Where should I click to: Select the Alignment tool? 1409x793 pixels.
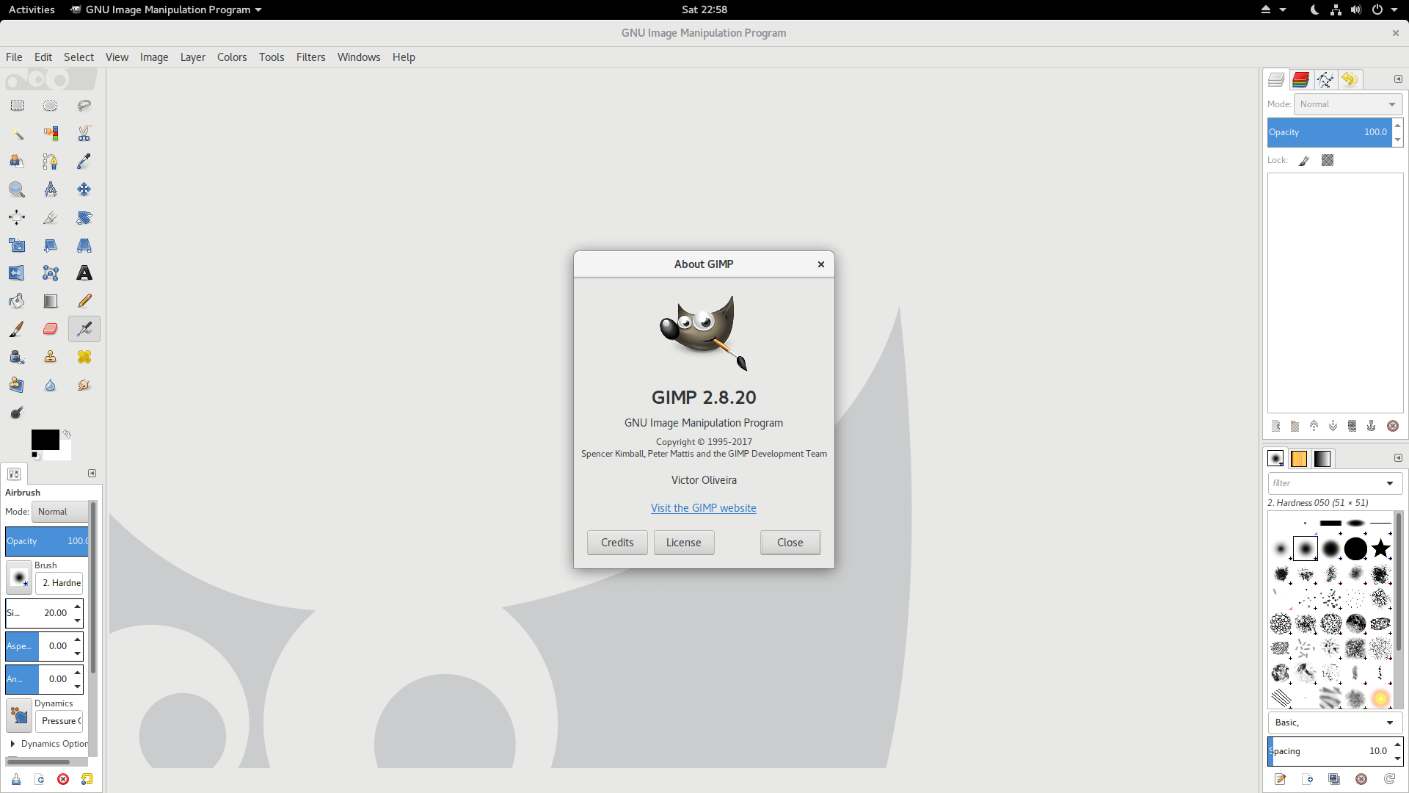pyautogui.click(x=17, y=217)
